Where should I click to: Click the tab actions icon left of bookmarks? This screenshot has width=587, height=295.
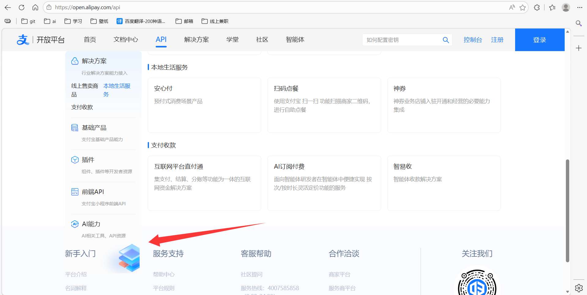8,21
